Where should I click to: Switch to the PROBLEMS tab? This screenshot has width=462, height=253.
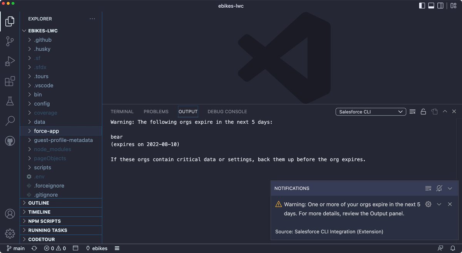(x=156, y=112)
